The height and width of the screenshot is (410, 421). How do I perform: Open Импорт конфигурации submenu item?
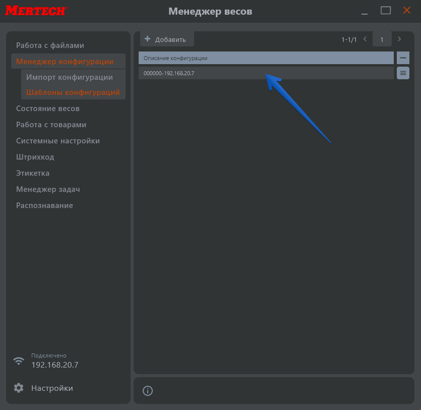coord(70,77)
